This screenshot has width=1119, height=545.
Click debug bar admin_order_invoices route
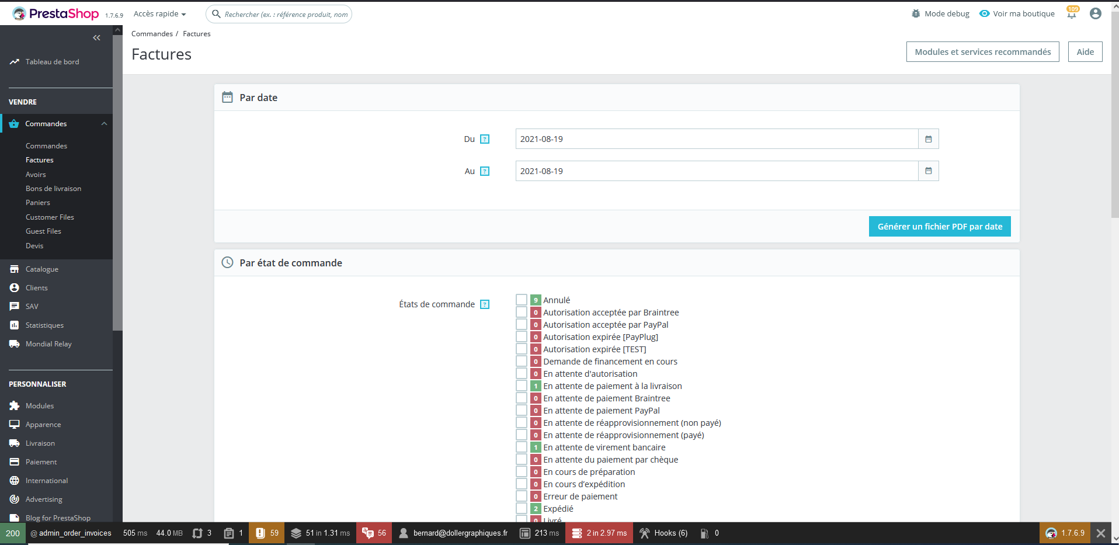coord(71,533)
